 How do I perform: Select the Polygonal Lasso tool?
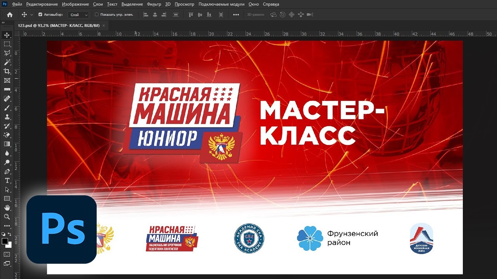pyautogui.click(x=7, y=53)
